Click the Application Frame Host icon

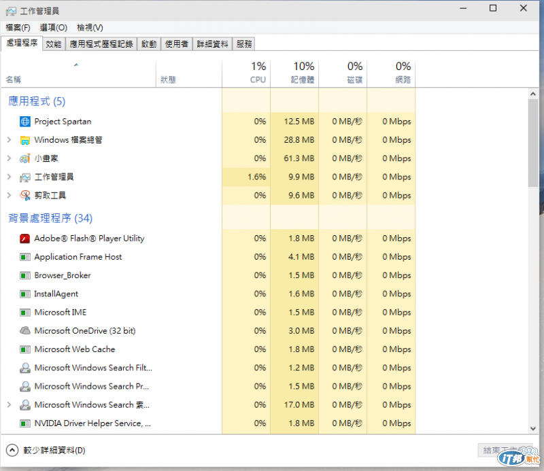25,257
